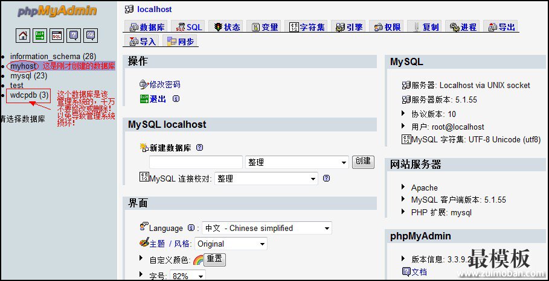The image size is (549, 281).
Task: Click help icon next to 新建数据库
Action: click(x=199, y=148)
